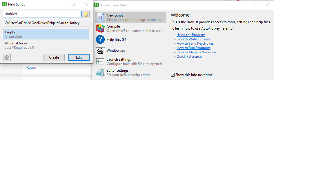Screen dimensions: 334x188
Task: Open the Using the Program link
Action: click(x=191, y=35)
